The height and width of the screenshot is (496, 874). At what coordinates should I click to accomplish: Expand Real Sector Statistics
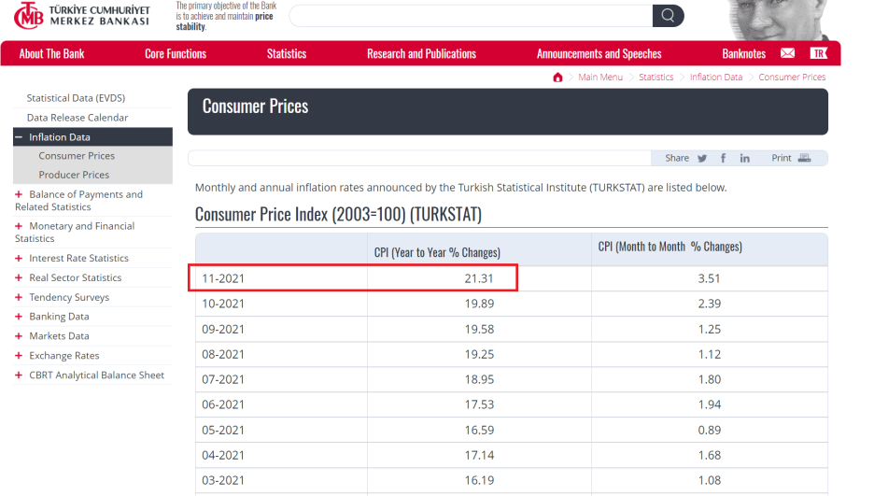click(x=19, y=277)
